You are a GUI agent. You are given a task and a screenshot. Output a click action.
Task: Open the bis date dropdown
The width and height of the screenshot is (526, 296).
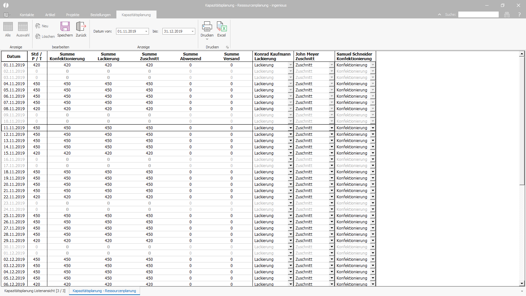pos(193,32)
